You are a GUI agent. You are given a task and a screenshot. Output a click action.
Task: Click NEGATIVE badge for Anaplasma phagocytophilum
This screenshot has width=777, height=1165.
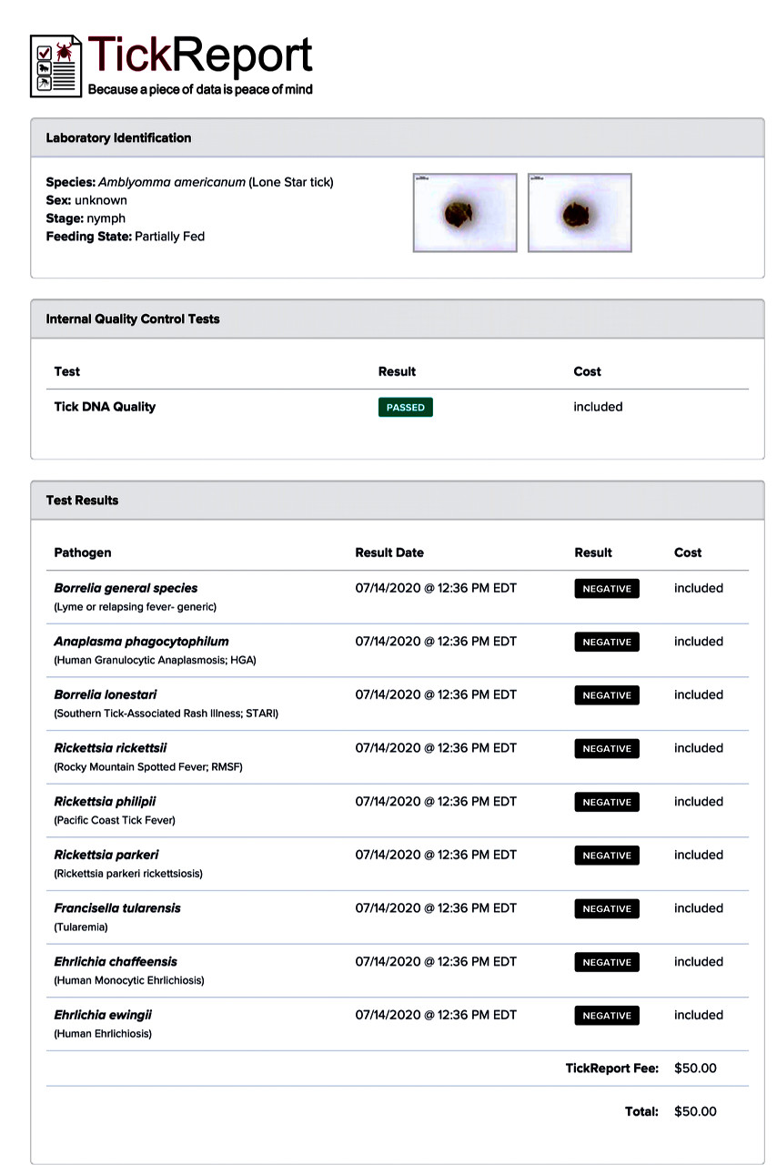pyautogui.click(x=607, y=642)
